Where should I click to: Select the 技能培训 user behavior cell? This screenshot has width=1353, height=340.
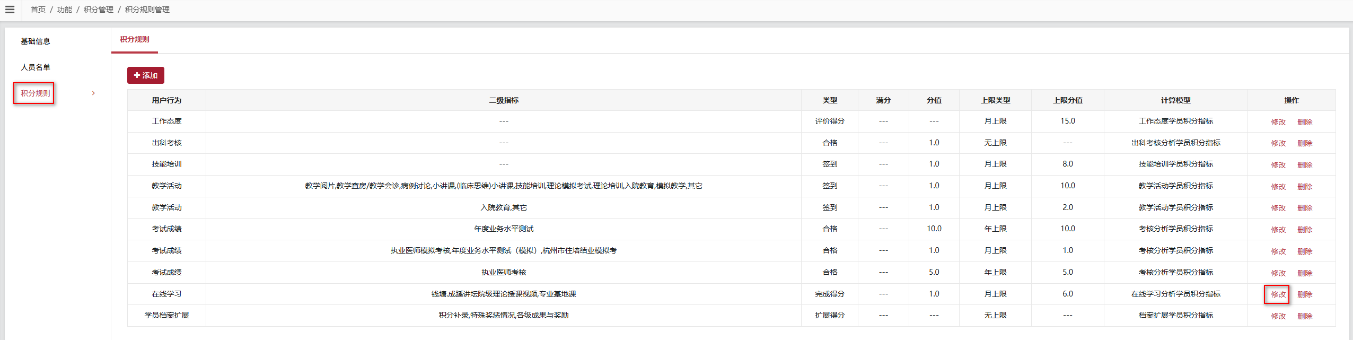click(166, 164)
